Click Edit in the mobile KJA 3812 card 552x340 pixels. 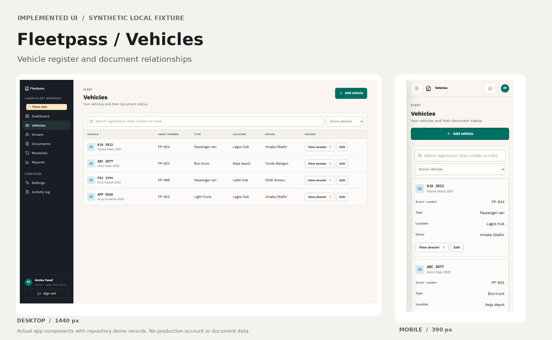point(457,247)
